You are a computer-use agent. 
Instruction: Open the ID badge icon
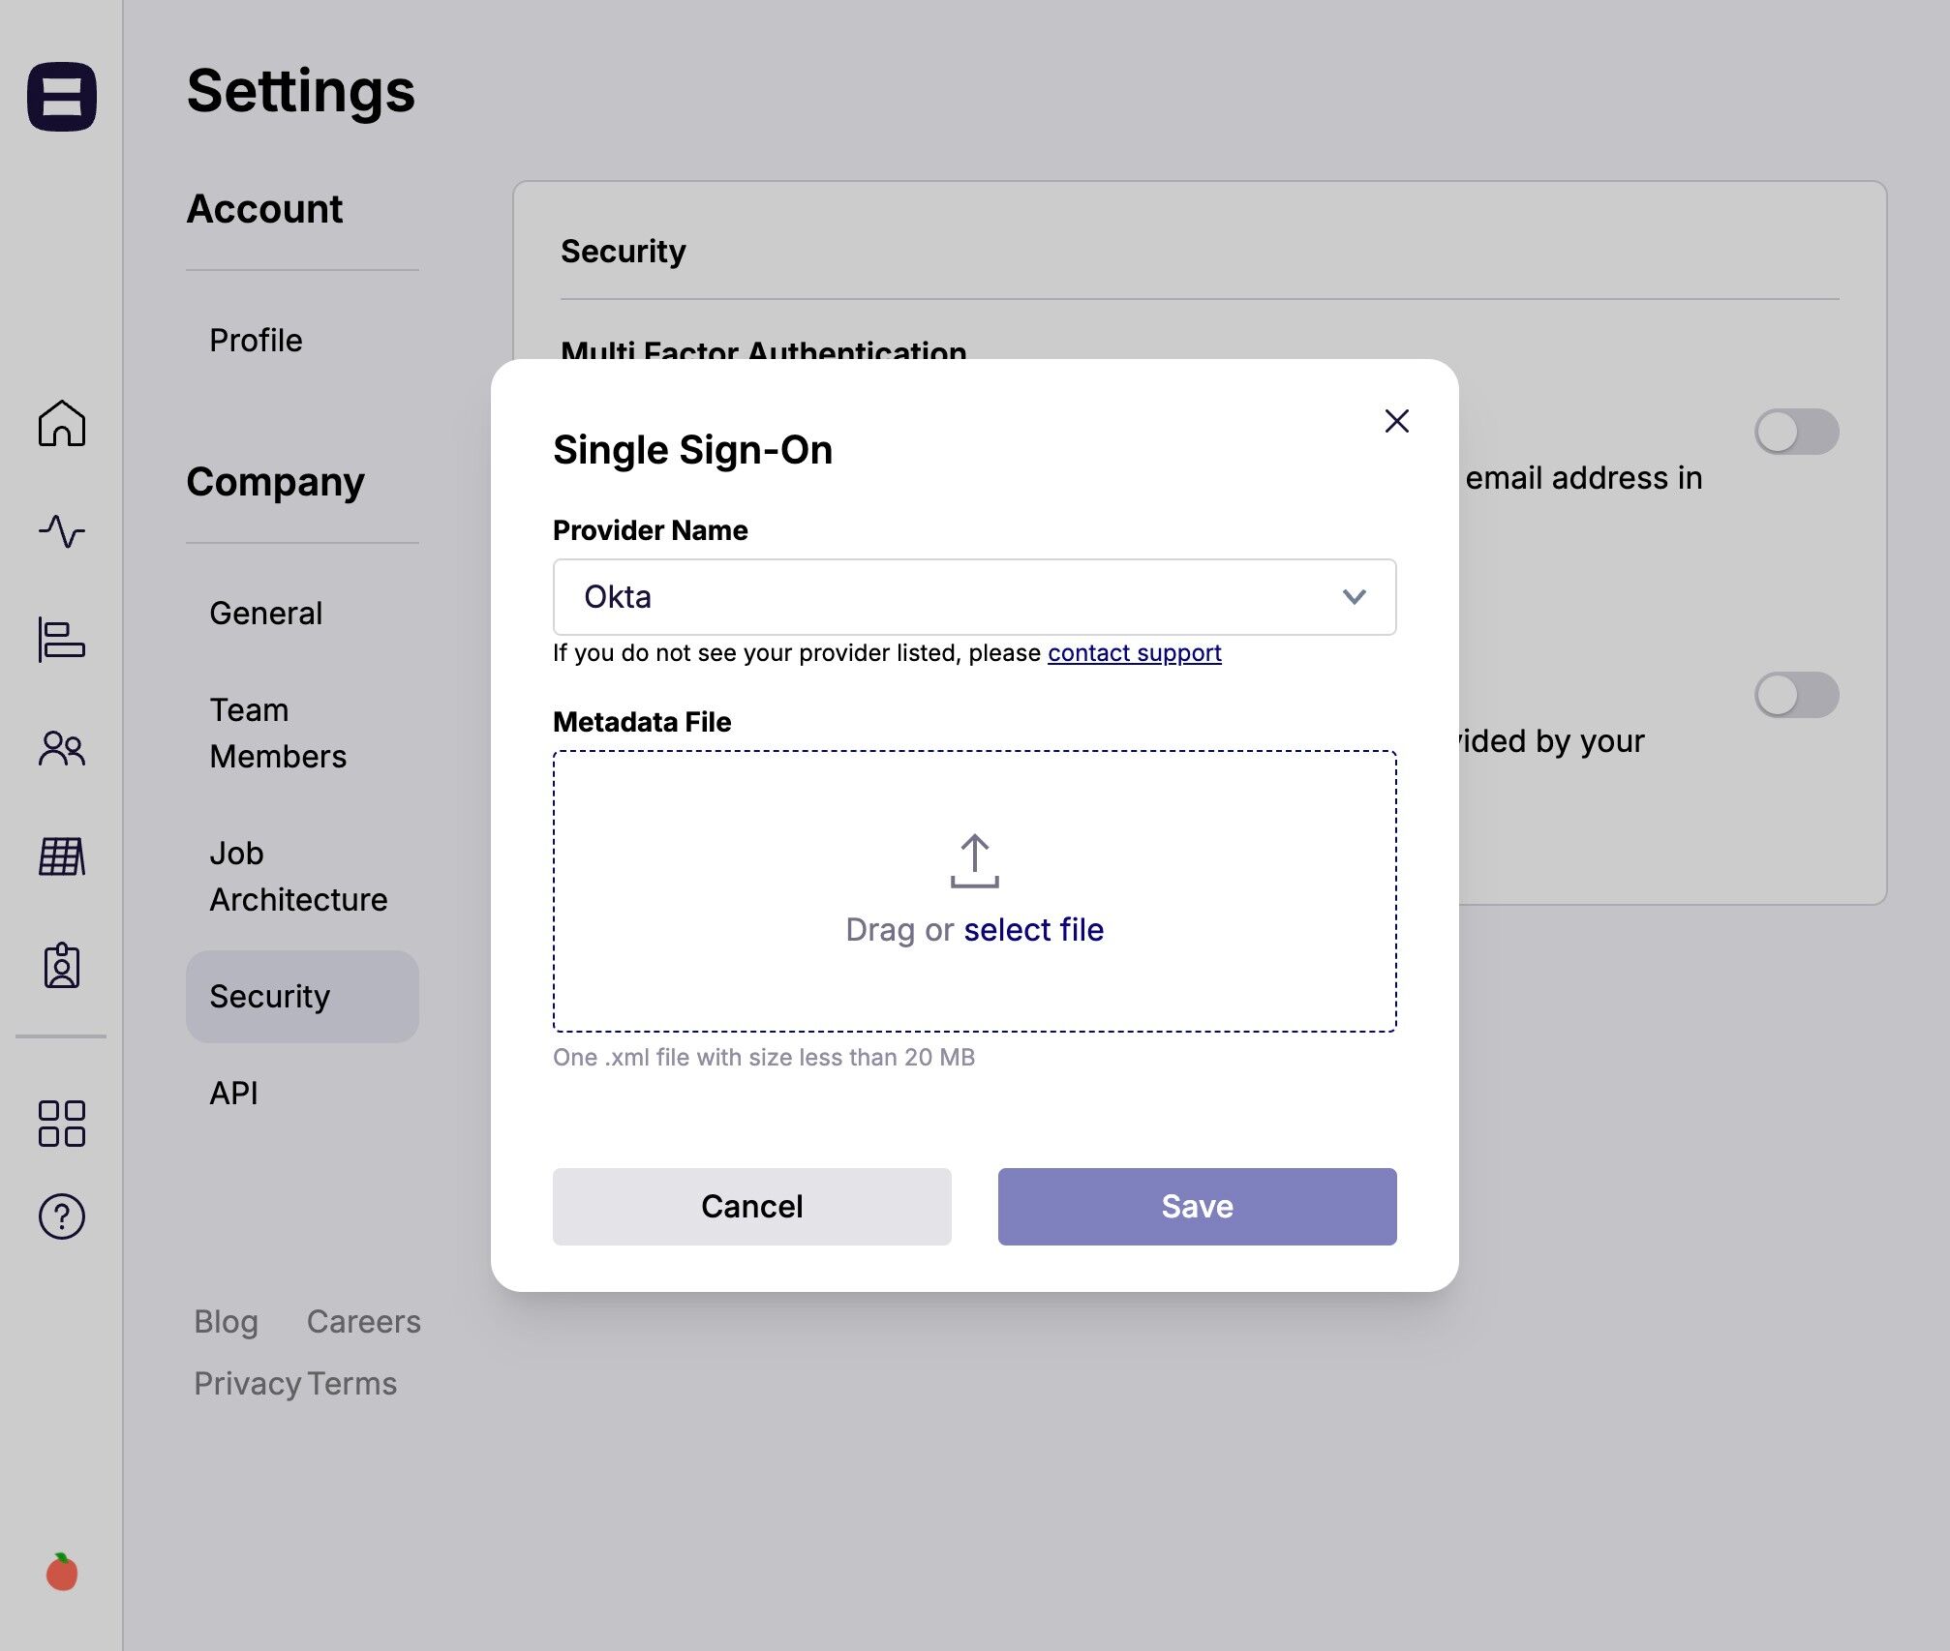tap(62, 965)
